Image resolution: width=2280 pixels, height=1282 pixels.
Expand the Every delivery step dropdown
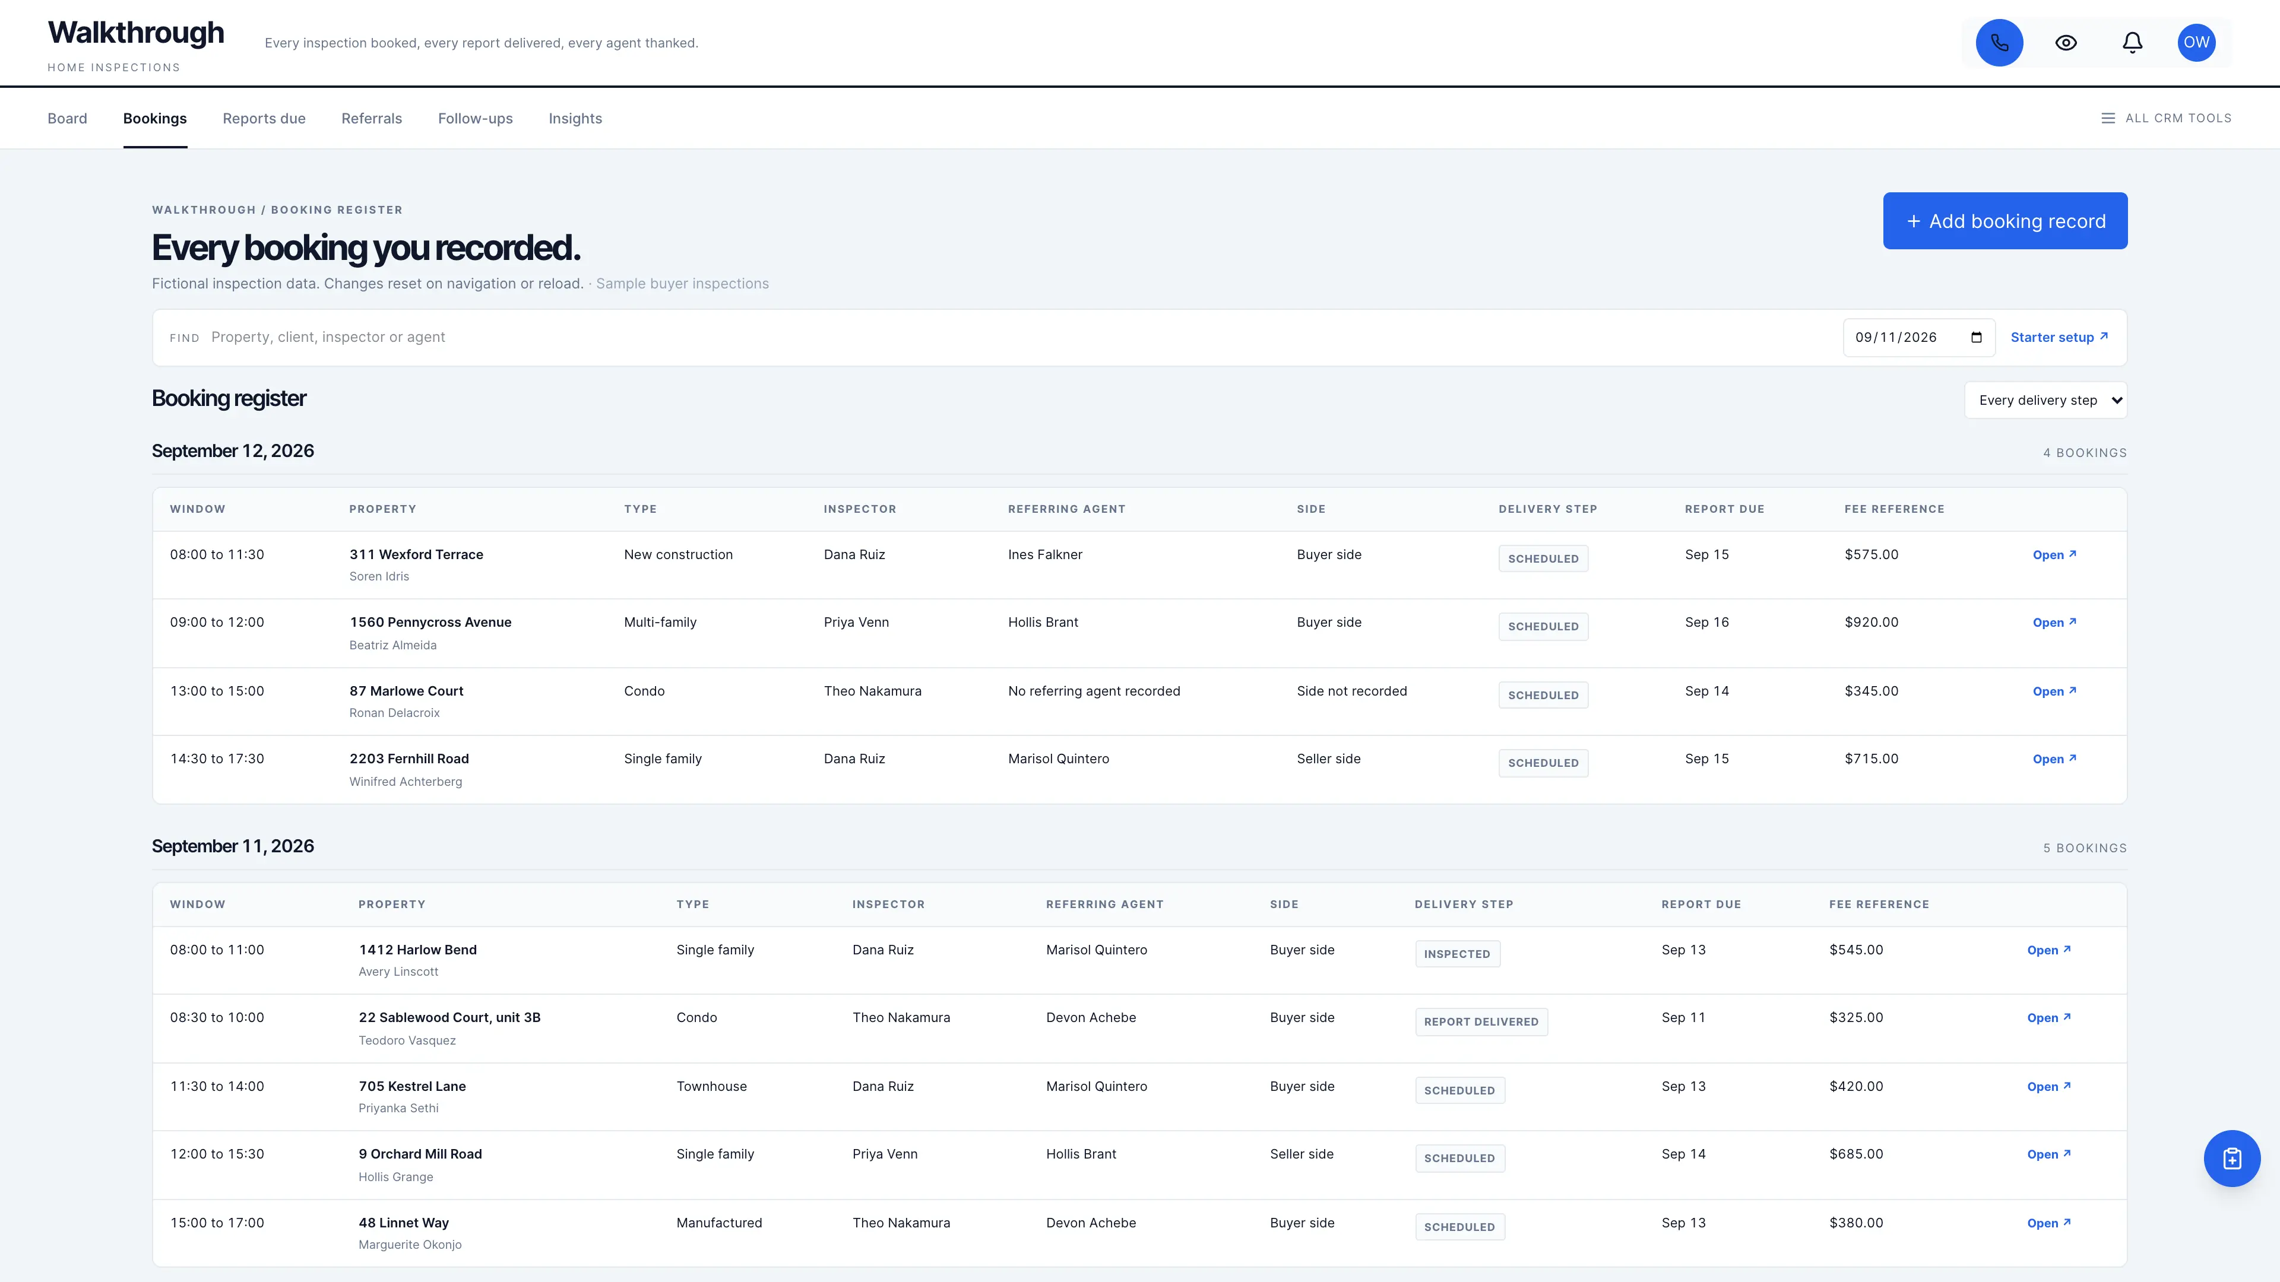(2045, 400)
